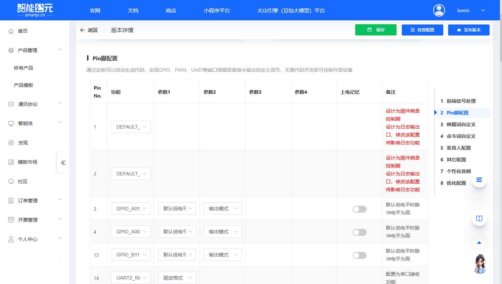Viewport: 502px width, 284px height.
Task: Click the 首页 home icon in sidebar
Action: (11, 31)
